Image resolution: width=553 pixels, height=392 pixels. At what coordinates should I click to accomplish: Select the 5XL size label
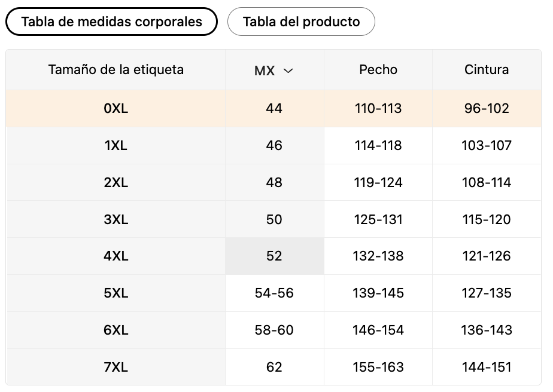(116, 293)
